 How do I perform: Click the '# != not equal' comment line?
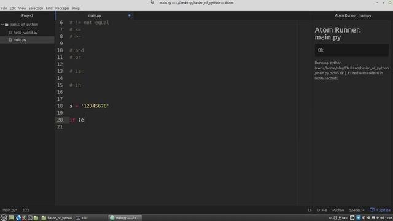(x=89, y=23)
